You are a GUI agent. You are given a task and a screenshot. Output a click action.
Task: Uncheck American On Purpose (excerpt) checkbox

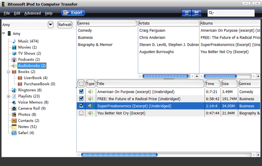click(x=81, y=92)
